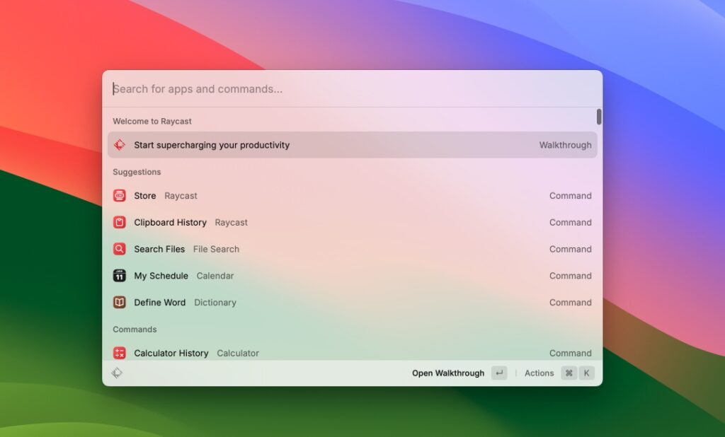Viewport: 725px width, 437px height.
Task: Click the enter key symbol next to Open Walkthrough
Action: 499,373
